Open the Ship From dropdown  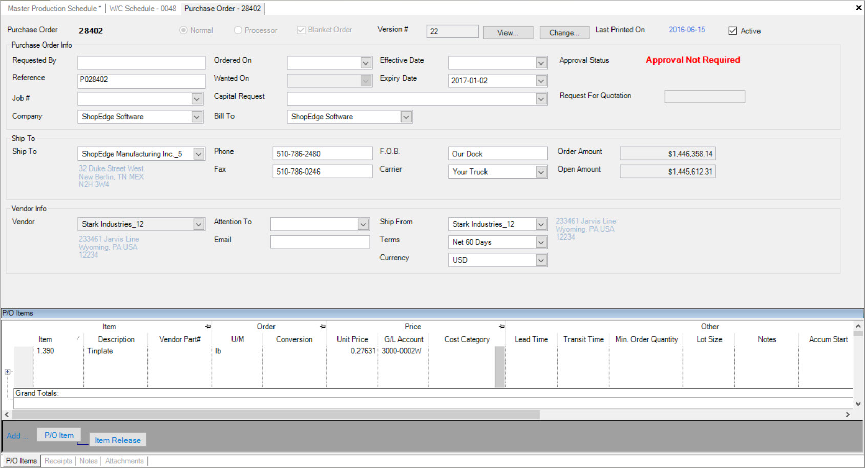541,224
